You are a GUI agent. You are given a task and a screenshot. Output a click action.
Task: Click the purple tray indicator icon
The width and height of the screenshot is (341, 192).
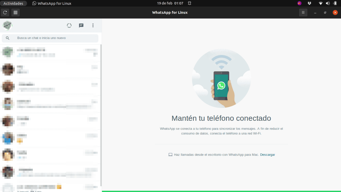click(x=299, y=3)
